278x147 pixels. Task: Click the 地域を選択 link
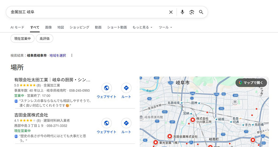click(x=58, y=56)
